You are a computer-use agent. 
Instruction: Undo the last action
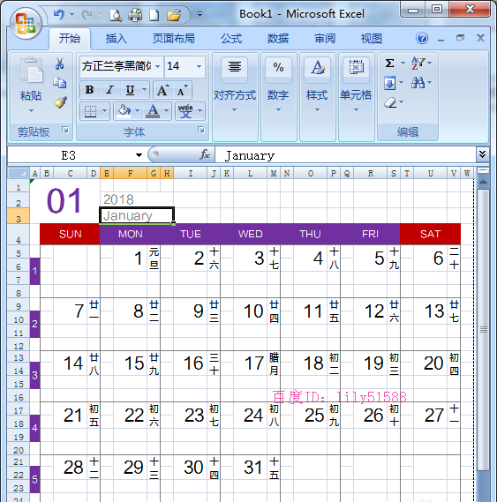point(59,15)
